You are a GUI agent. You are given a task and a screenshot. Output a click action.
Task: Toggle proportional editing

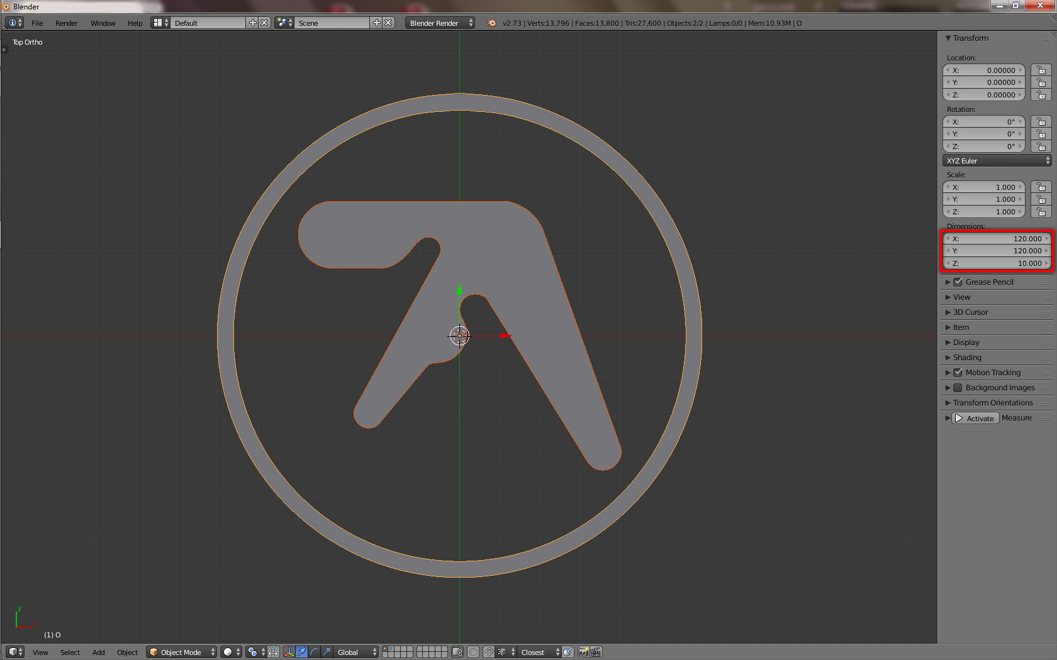473,652
